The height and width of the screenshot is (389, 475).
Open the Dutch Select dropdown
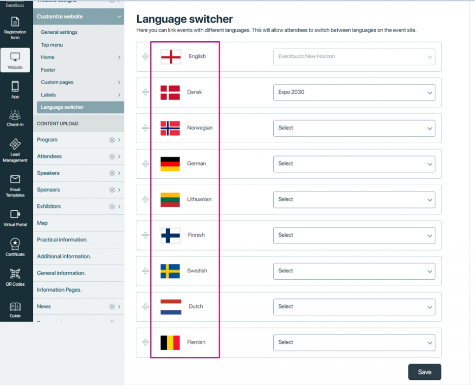[x=354, y=307]
